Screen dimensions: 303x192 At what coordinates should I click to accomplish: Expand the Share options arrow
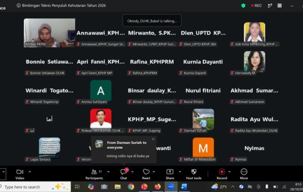(x=180, y=172)
